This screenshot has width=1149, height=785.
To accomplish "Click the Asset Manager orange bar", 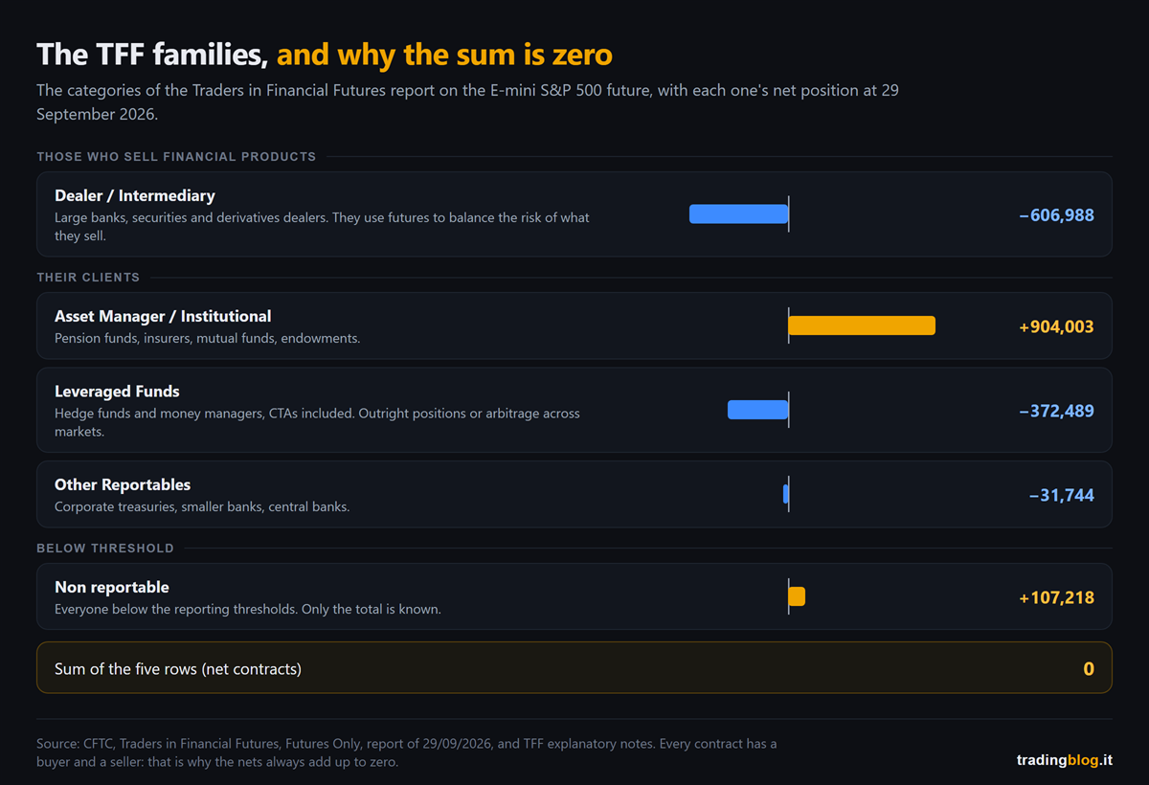I will pos(862,325).
